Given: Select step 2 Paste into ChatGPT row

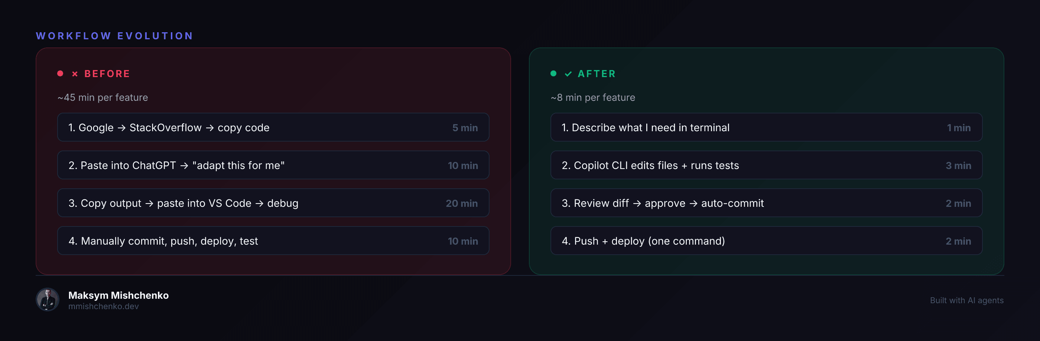Looking at the screenshot, I should pos(273,165).
